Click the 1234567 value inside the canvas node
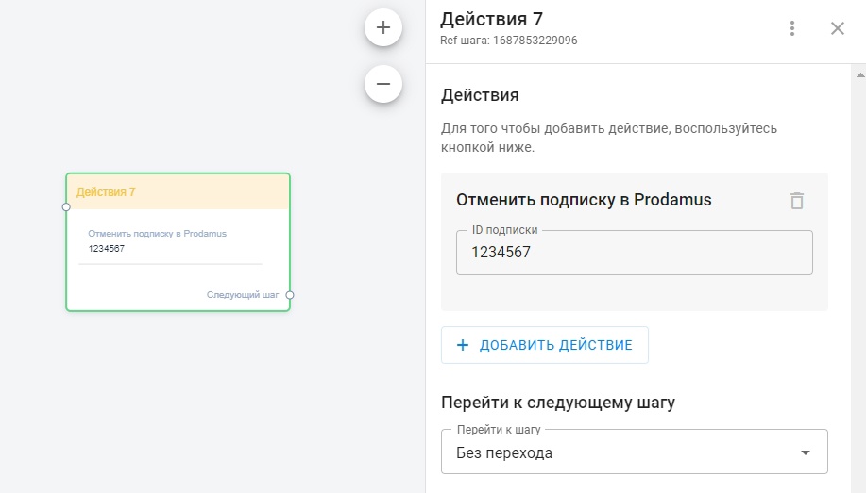 click(107, 249)
